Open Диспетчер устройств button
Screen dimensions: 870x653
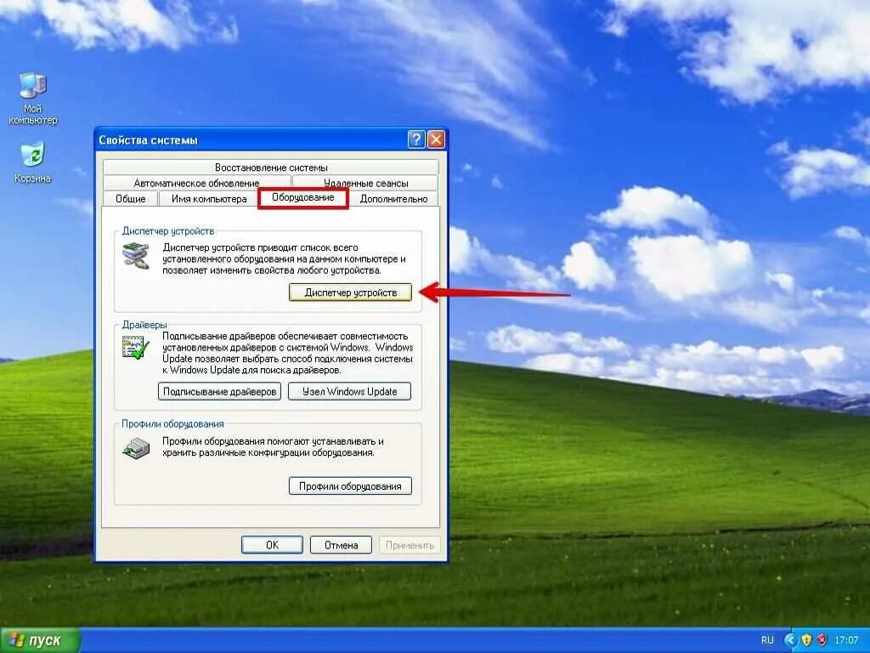pyautogui.click(x=351, y=292)
